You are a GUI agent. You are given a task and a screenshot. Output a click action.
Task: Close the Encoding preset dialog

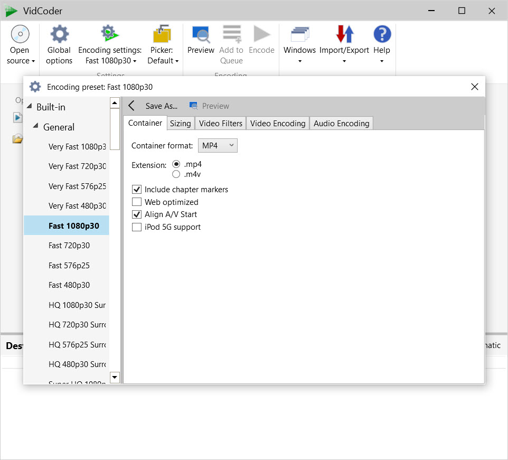[x=475, y=87]
